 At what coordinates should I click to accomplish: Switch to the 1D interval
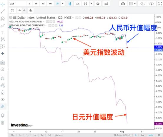43,4
